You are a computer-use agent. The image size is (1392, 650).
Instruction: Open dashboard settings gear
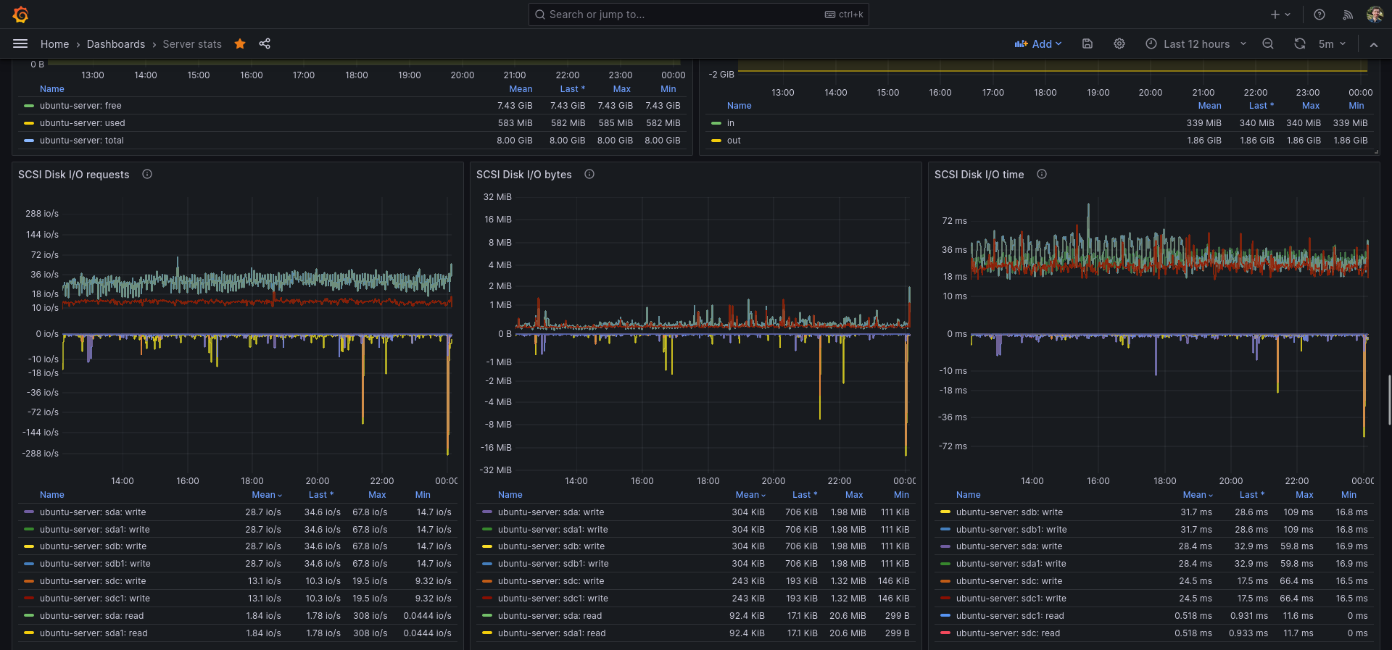pos(1119,44)
